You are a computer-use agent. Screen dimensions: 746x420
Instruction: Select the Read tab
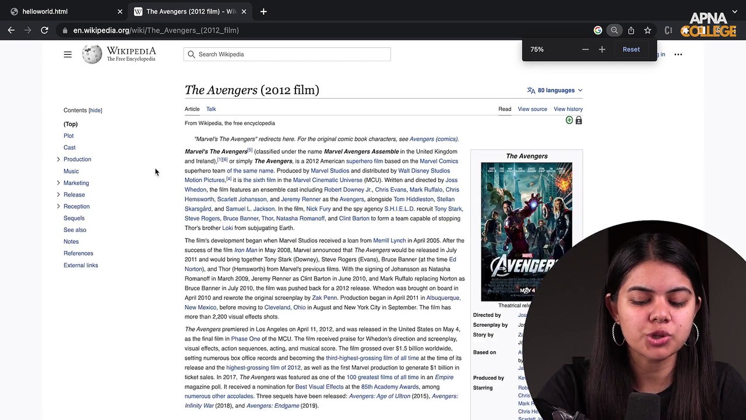[x=505, y=109]
